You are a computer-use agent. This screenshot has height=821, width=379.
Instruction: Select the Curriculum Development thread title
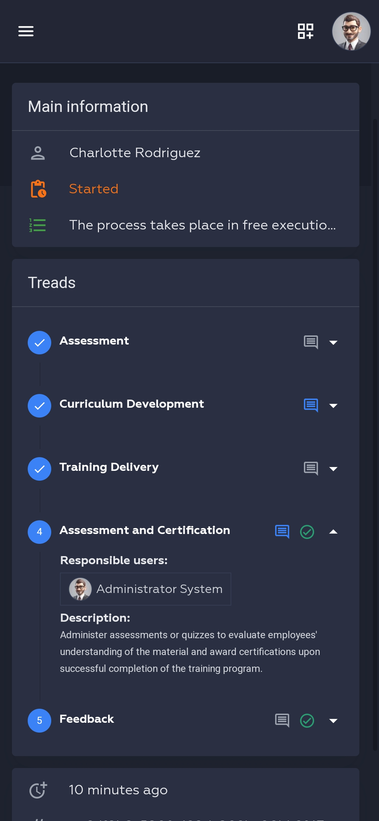132,404
